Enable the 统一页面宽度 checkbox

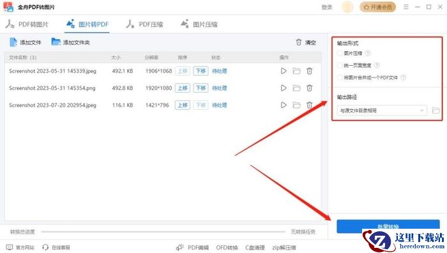[340, 65]
